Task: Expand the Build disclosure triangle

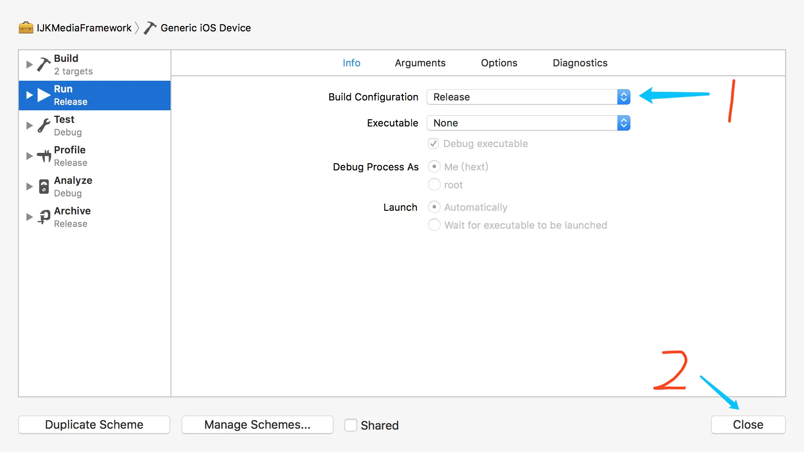Action: point(30,65)
